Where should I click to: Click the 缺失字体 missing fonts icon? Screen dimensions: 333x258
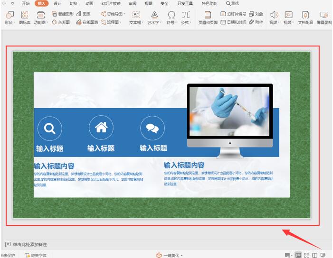click(x=27, y=255)
